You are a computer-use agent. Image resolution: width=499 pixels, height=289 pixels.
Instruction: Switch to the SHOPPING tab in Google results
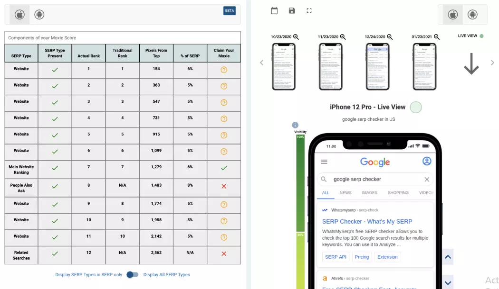tap(398, 192)
